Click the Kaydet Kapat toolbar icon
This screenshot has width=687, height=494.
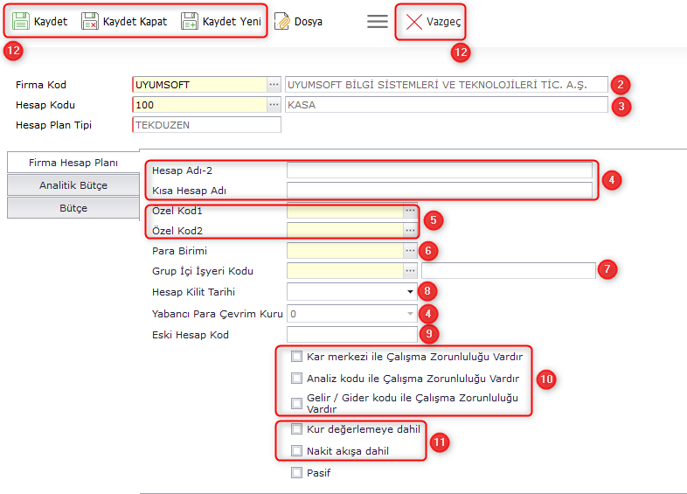click(89, 21)
